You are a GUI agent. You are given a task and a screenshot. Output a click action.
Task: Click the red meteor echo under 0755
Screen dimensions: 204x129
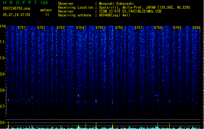click(96, 102)
